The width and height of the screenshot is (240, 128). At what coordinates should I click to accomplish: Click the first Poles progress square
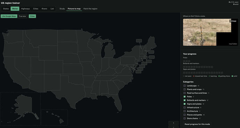coord(184,61)
